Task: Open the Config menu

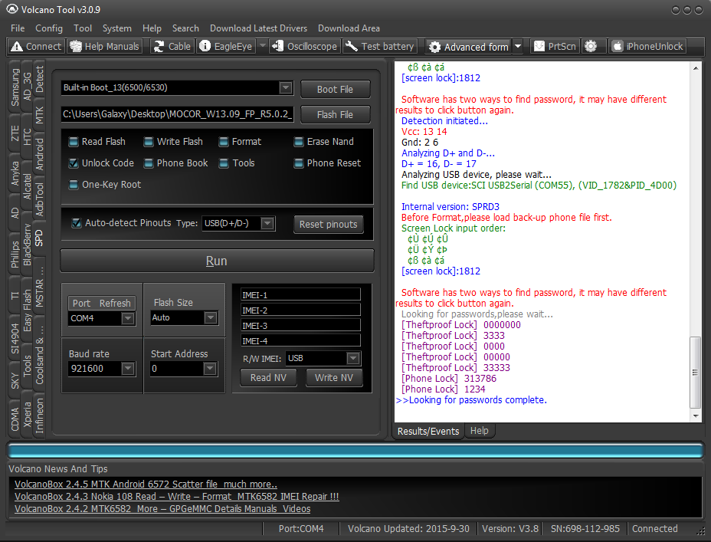Action: coord(49,28)
